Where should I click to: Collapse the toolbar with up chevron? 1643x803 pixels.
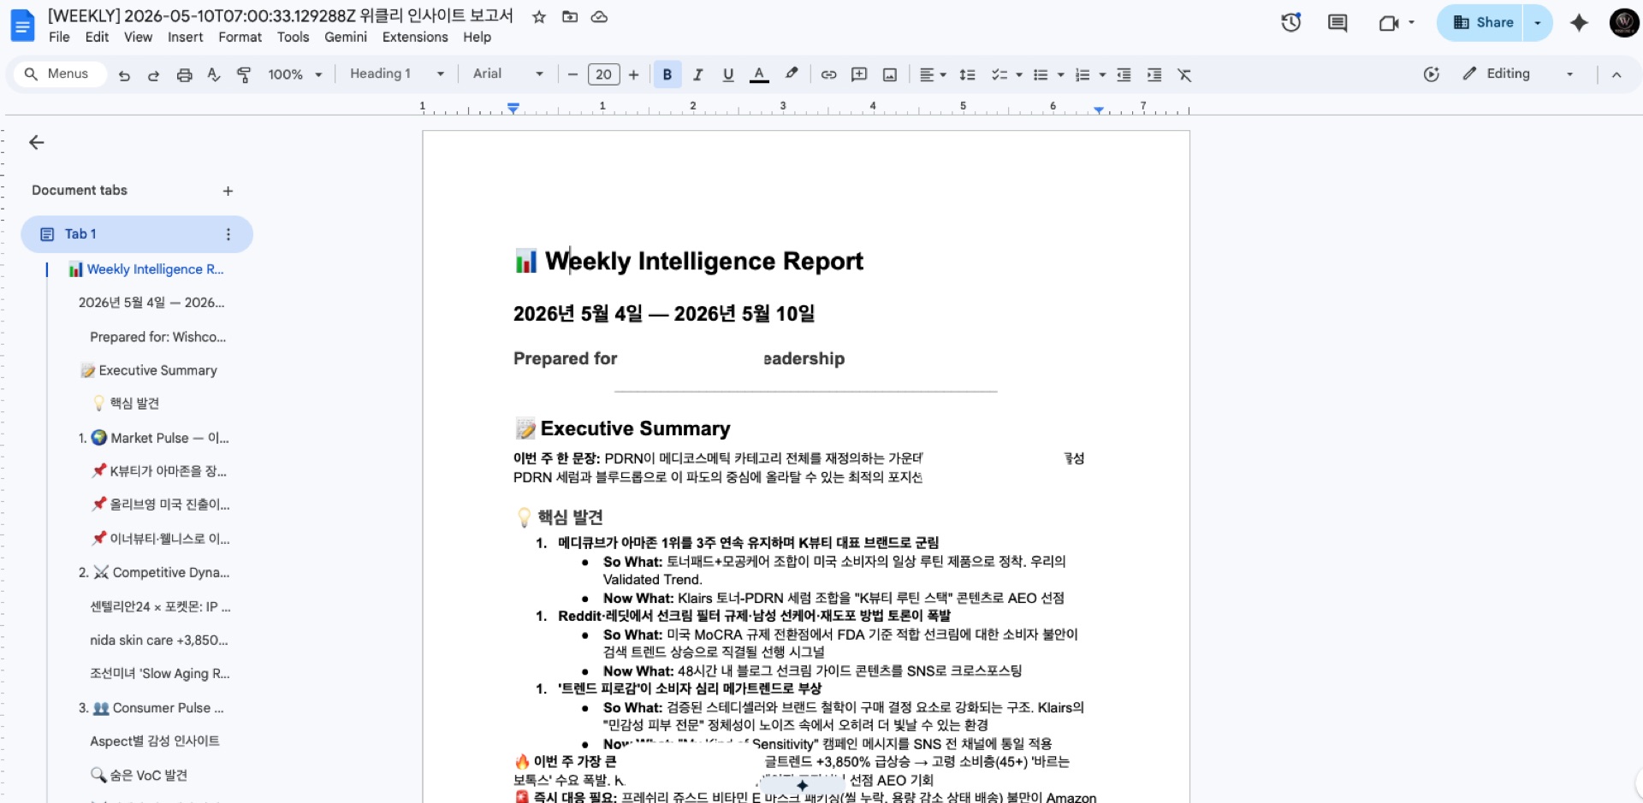1616,74
